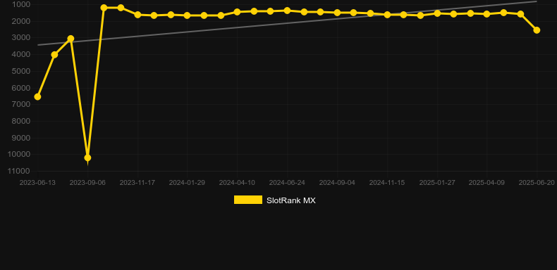Click the data point above 2025-01-27

point(437,13)
